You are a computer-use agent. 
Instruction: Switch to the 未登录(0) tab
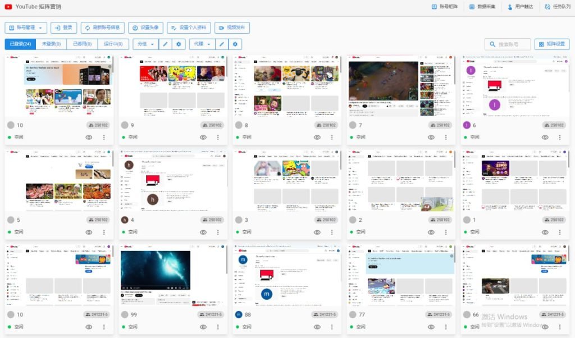[x=51, y=44]
